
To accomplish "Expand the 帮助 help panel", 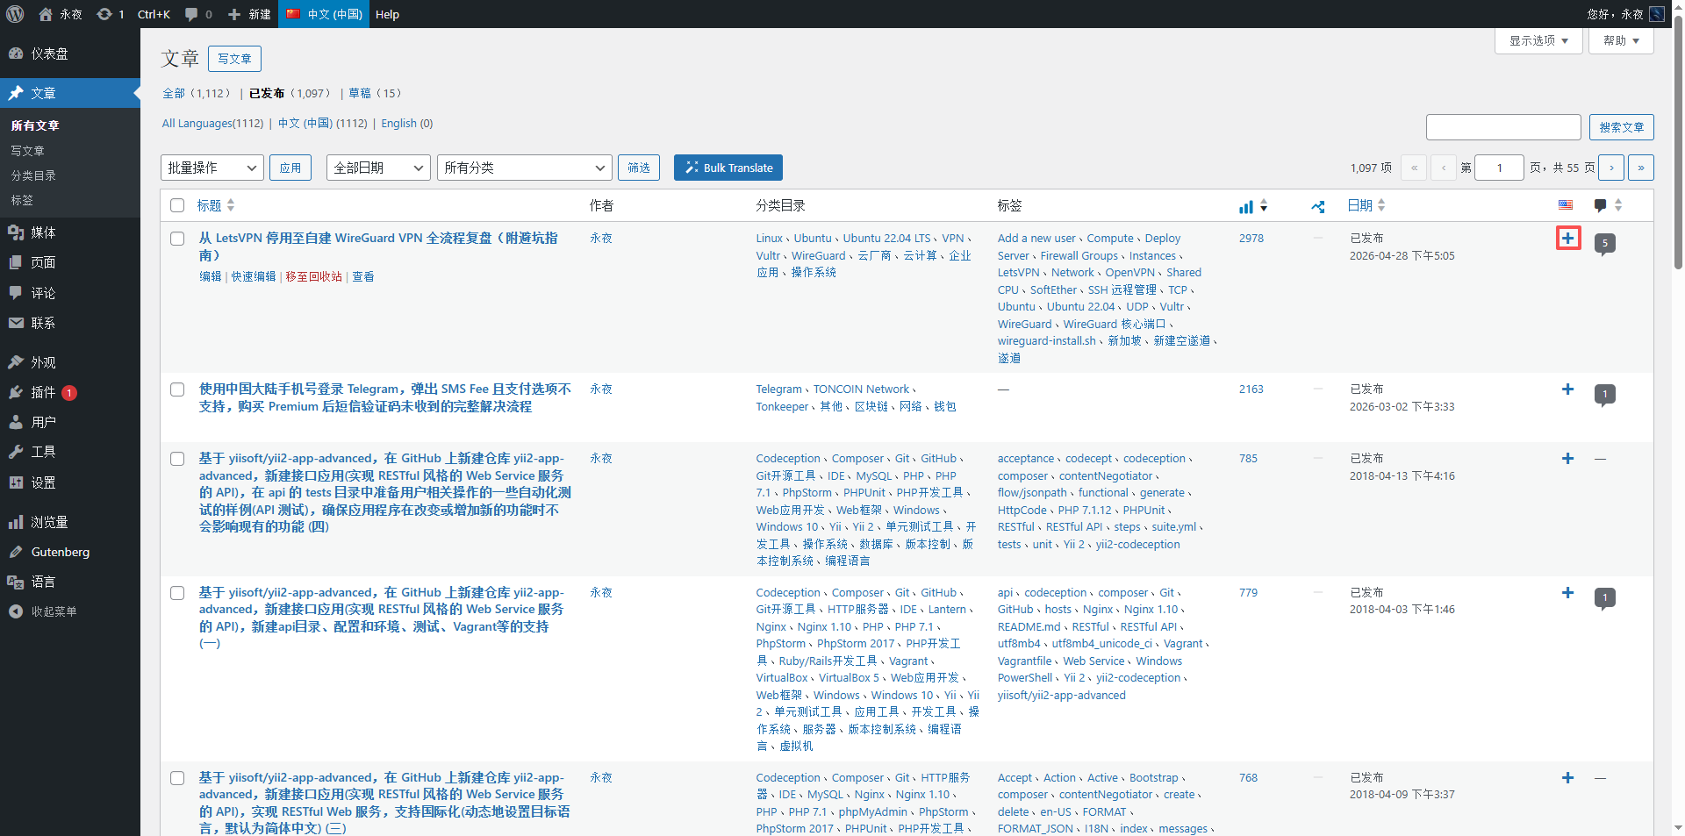I will point(1621,40).
